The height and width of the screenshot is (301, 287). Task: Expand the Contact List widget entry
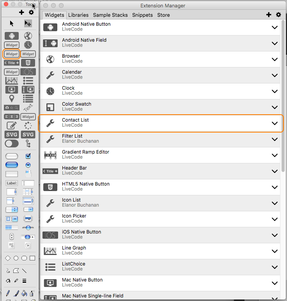coord(275,123)
